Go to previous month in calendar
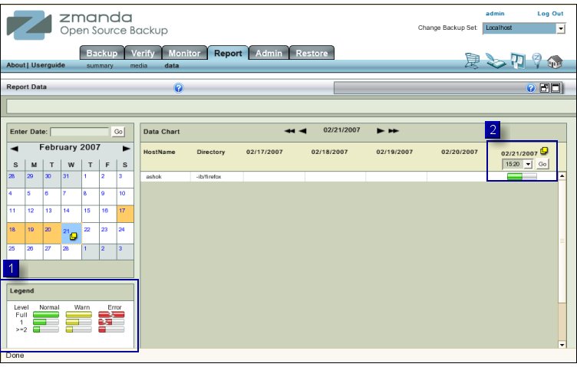577x367 pixels. 15,149
